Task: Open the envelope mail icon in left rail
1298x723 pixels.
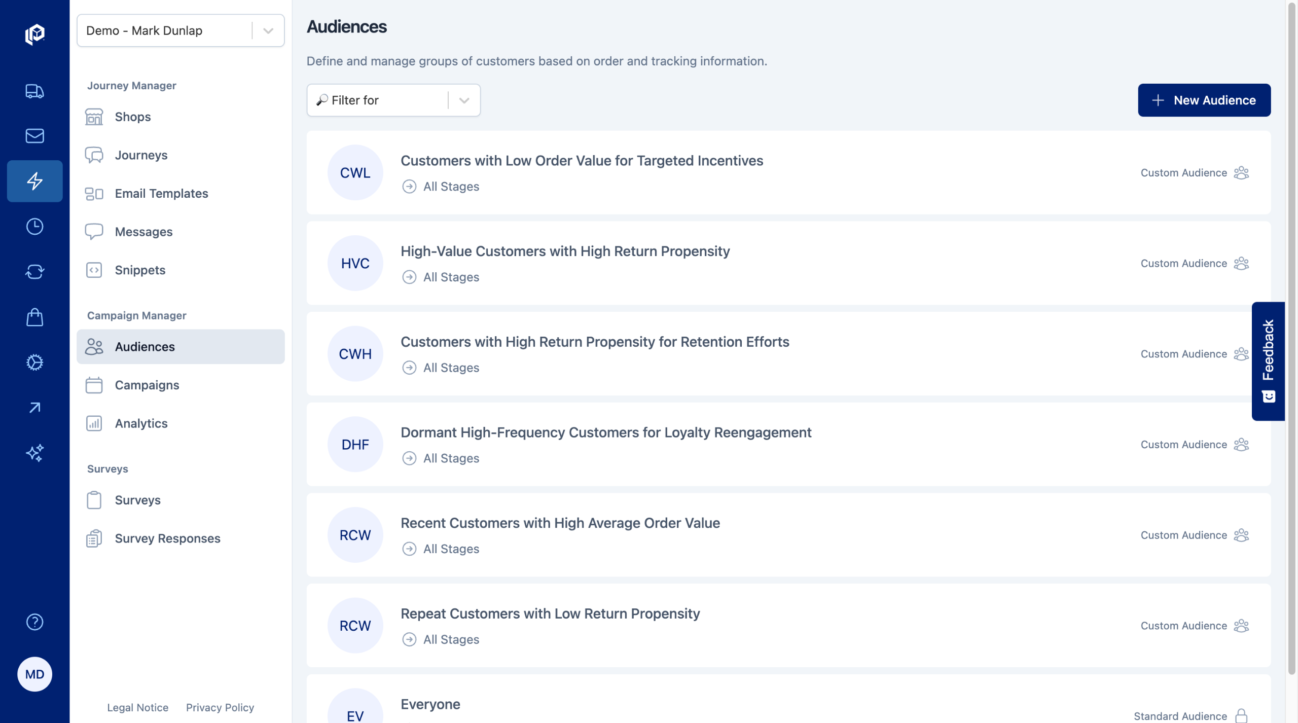Action: [x=34, y=136]
